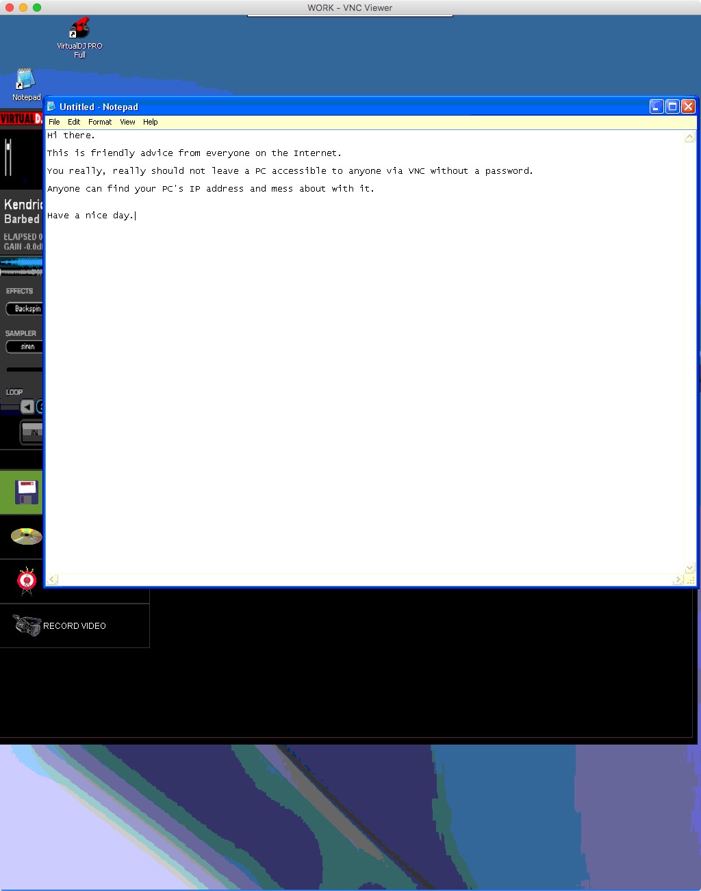Click the LOOP label in VirtualDJ
This screenshot has height=891, width=701.
[14, 392]
